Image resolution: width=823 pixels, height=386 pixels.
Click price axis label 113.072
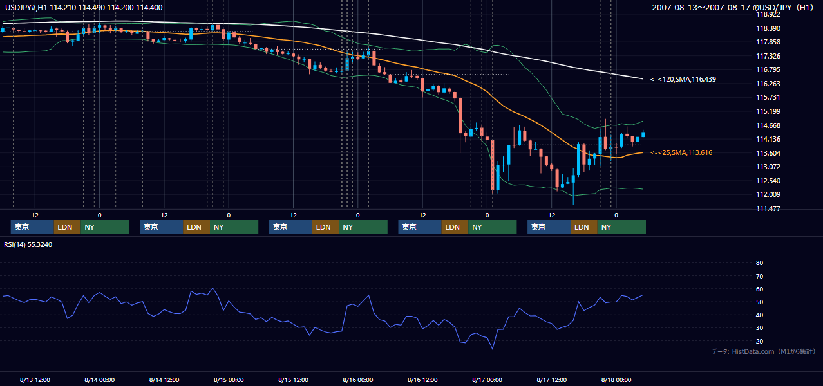tap(768, 167)
